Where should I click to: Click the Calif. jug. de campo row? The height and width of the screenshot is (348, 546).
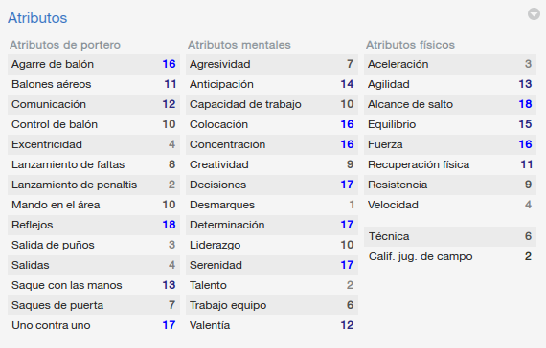click(x=450, y=256)
